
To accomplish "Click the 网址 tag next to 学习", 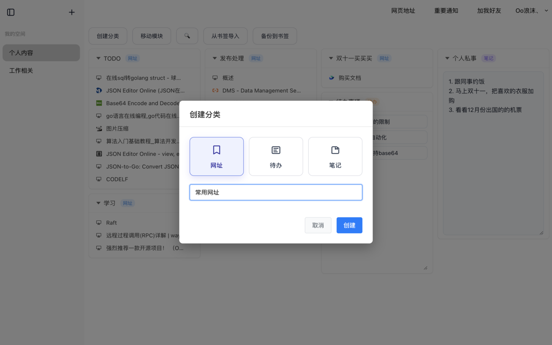I will tap(127, 203).
